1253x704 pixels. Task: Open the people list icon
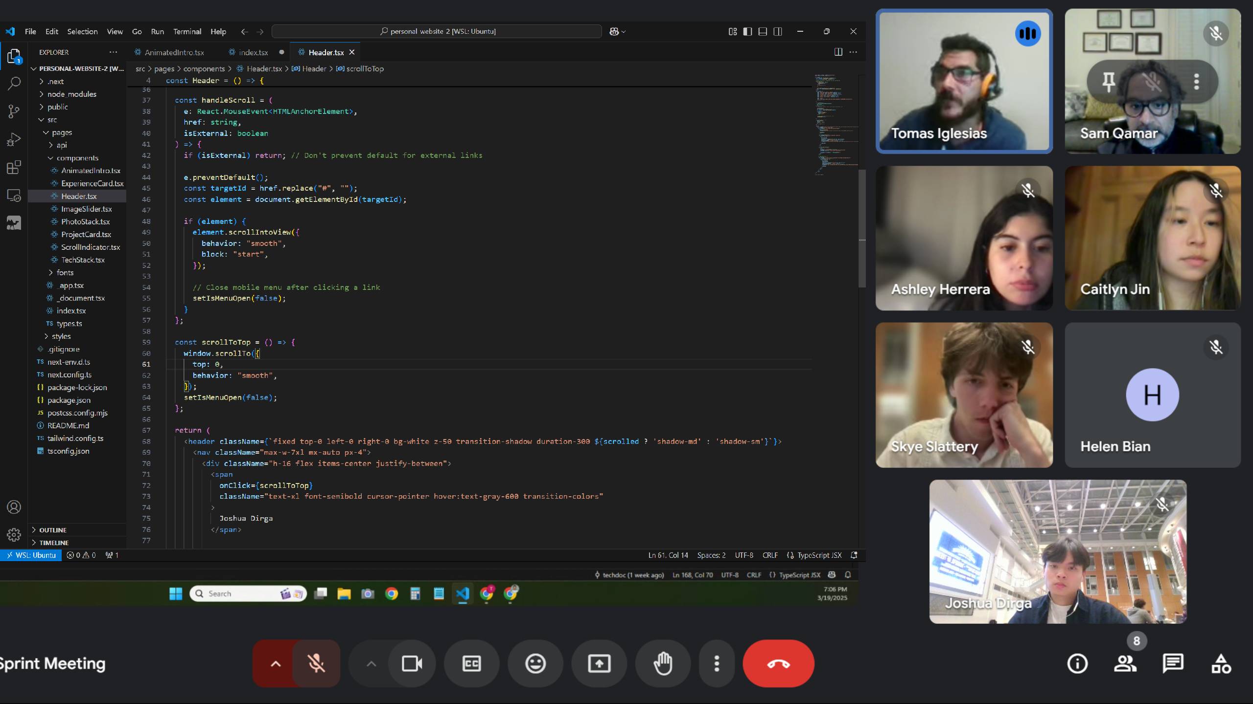[x=1125, y=663]
